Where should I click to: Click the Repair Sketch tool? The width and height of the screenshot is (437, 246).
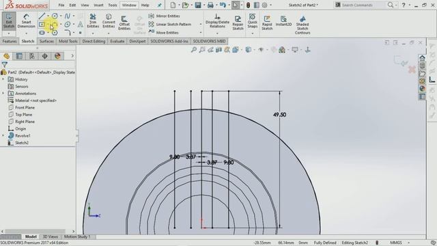238,23
